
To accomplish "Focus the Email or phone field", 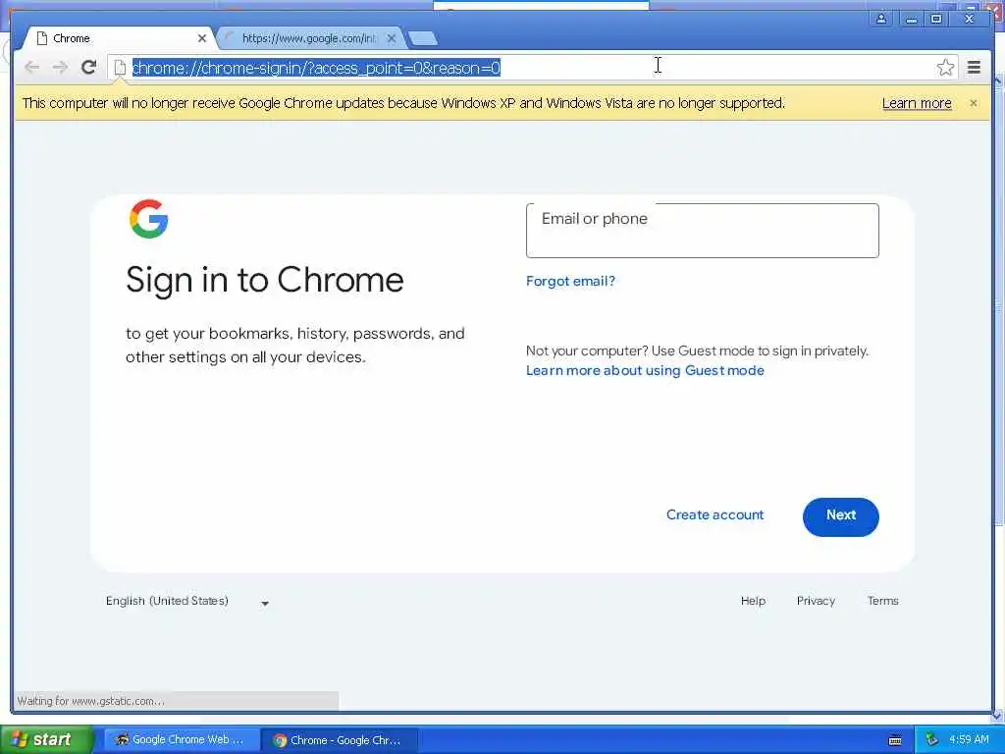I will coord(702,231).
